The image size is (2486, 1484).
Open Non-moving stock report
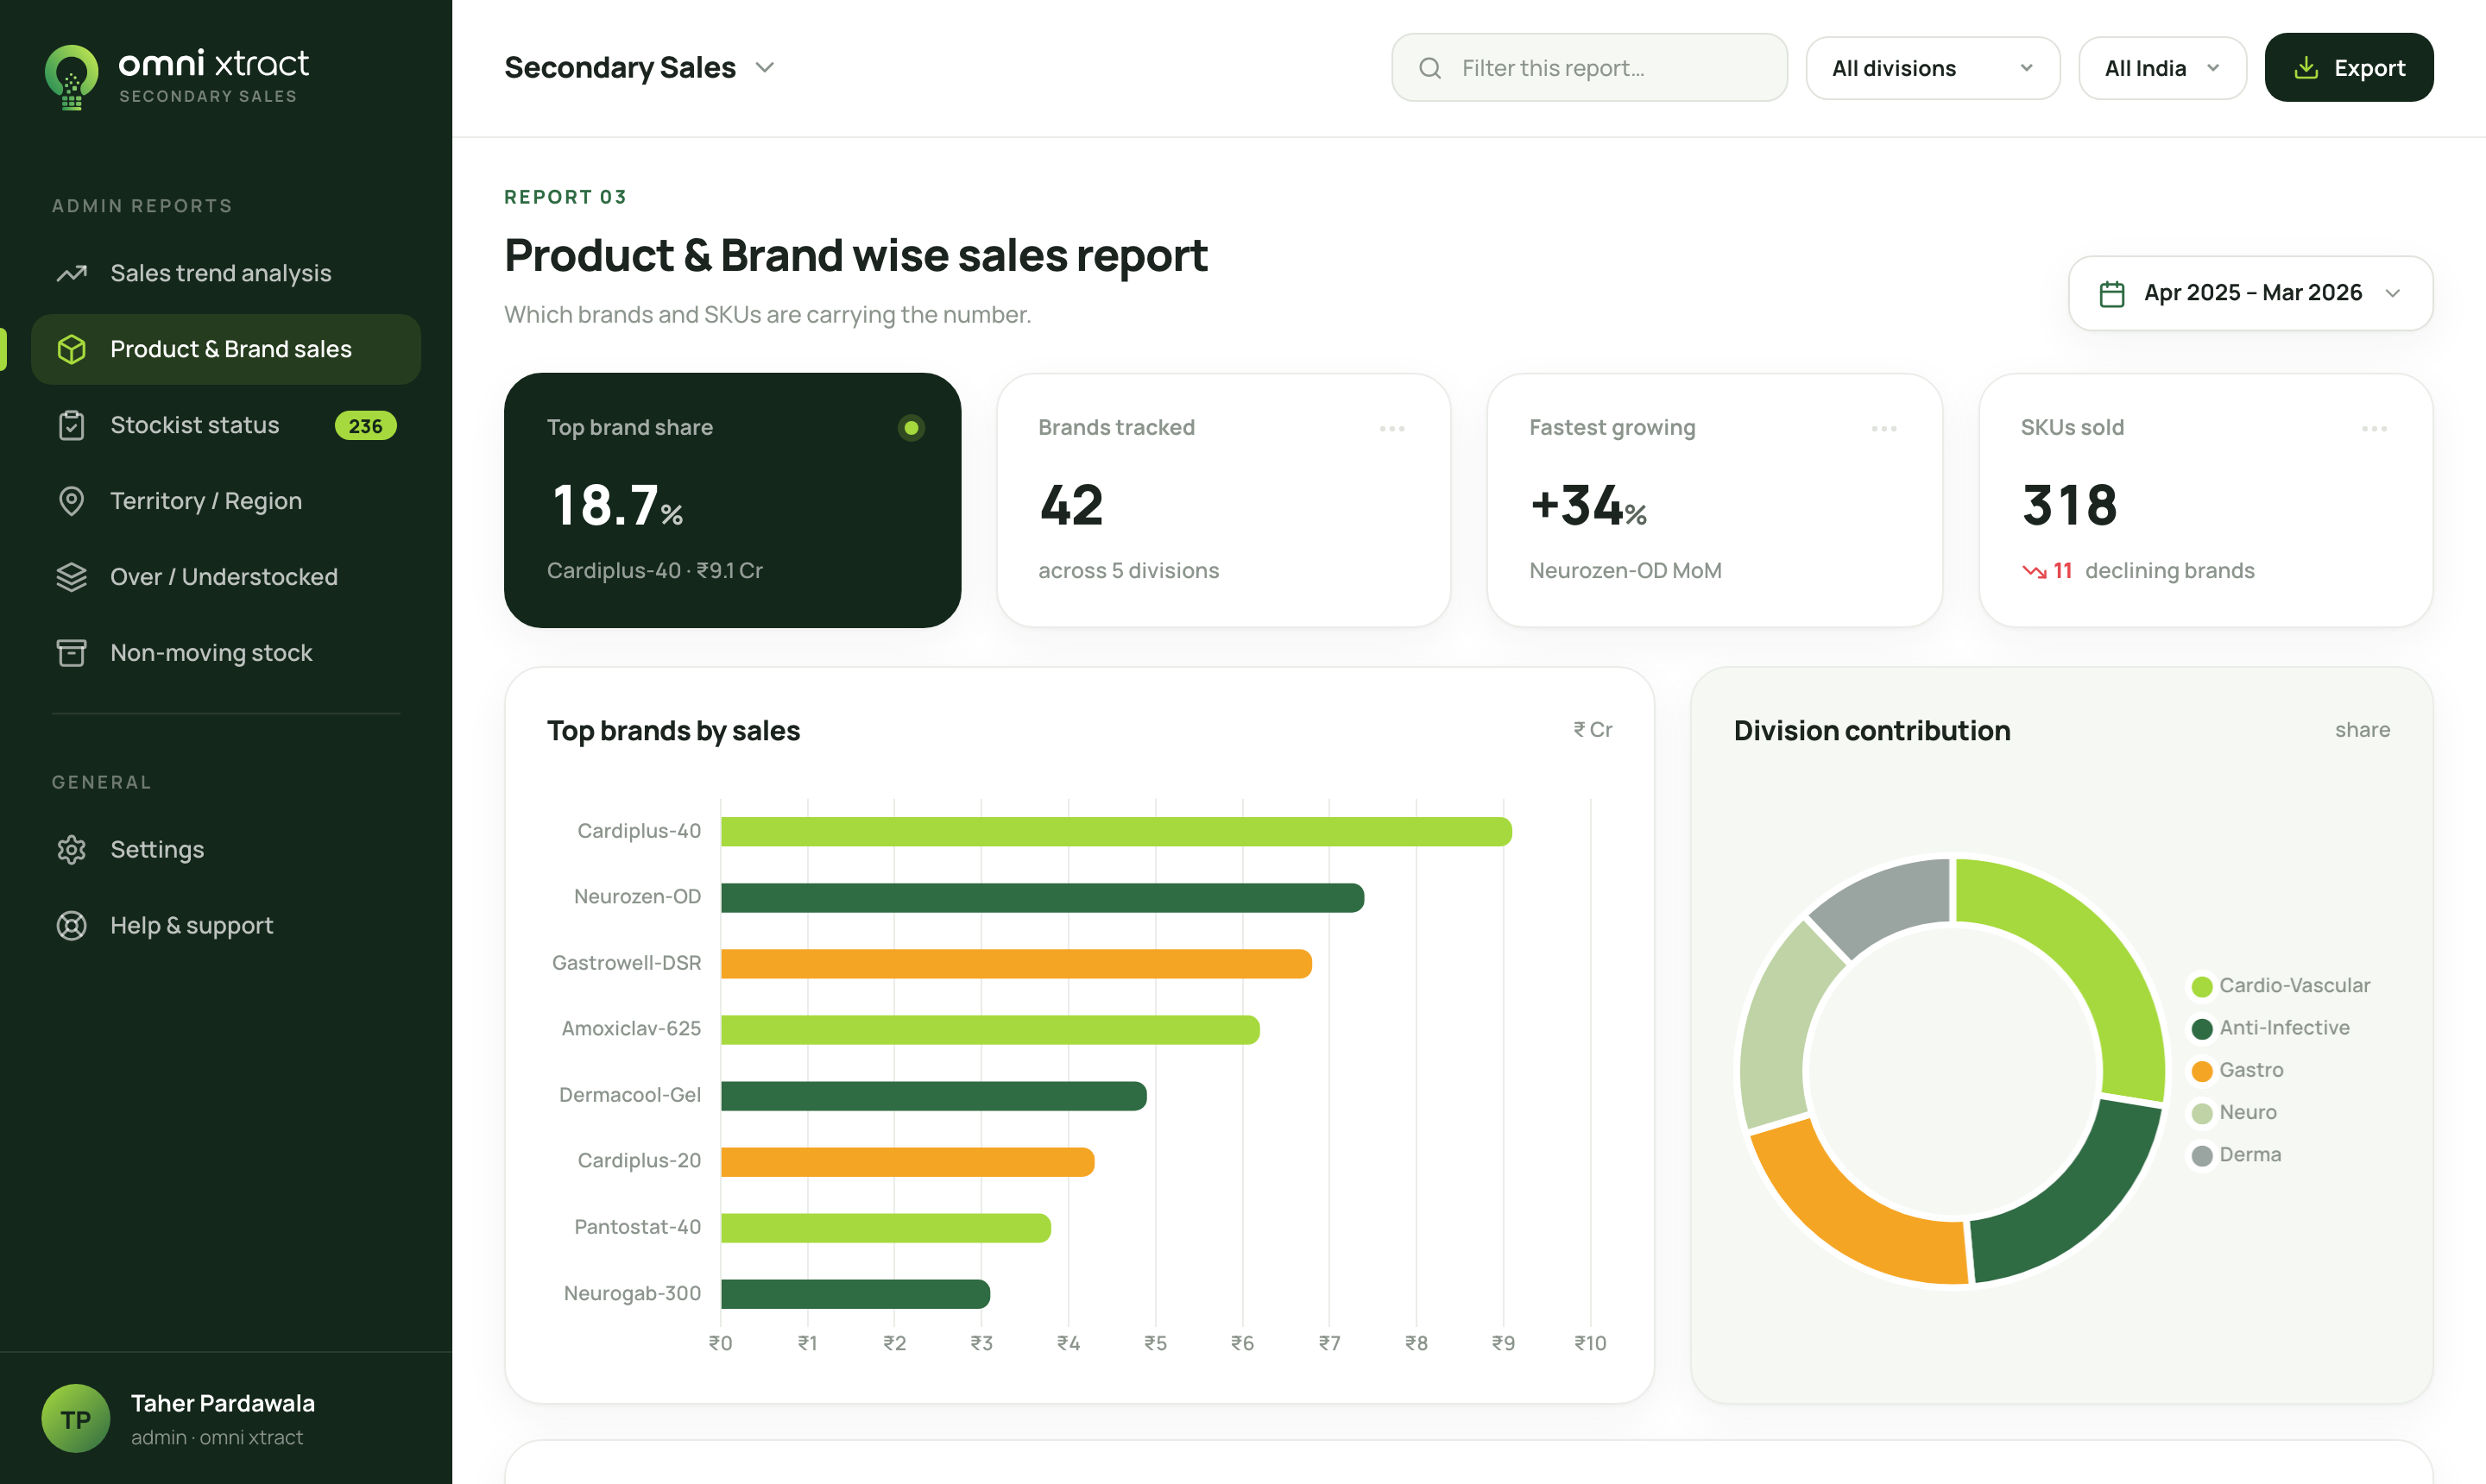[226, 653]
